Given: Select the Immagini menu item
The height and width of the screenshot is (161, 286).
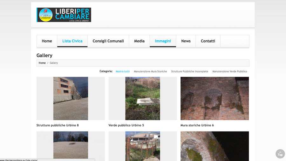Looking at the screenshot, I should tap(163, 41).
